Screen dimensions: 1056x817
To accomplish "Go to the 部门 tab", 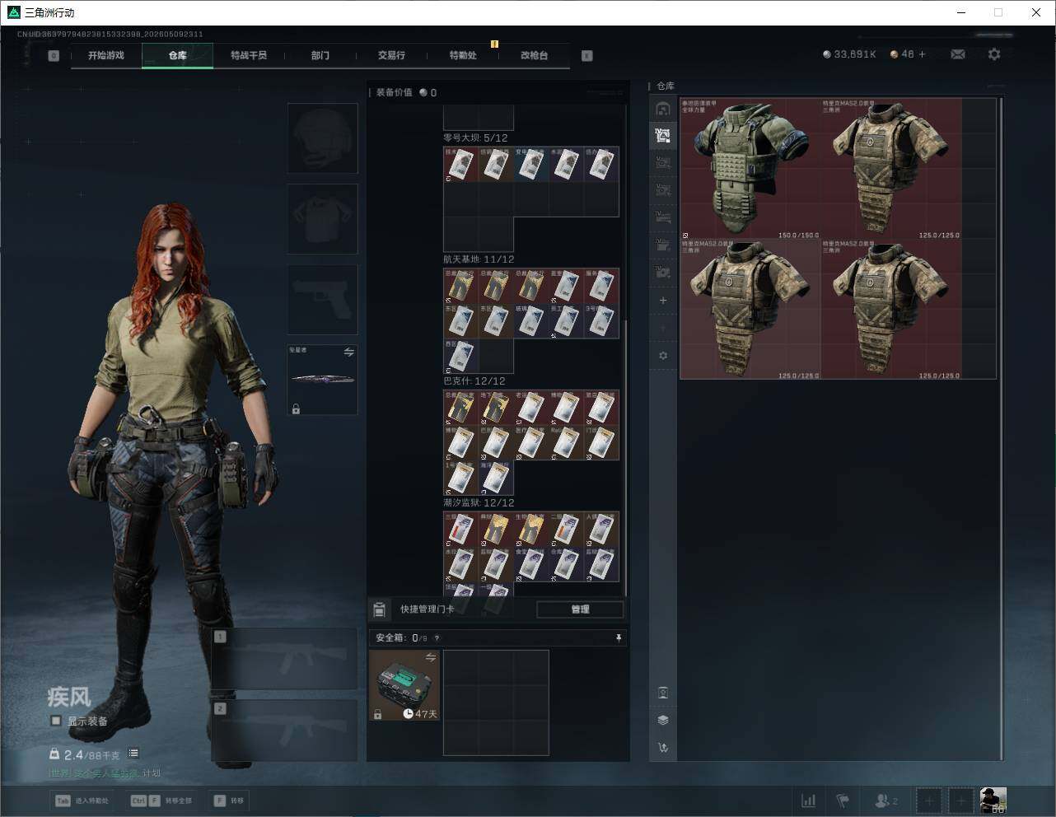I will [320, 55].
